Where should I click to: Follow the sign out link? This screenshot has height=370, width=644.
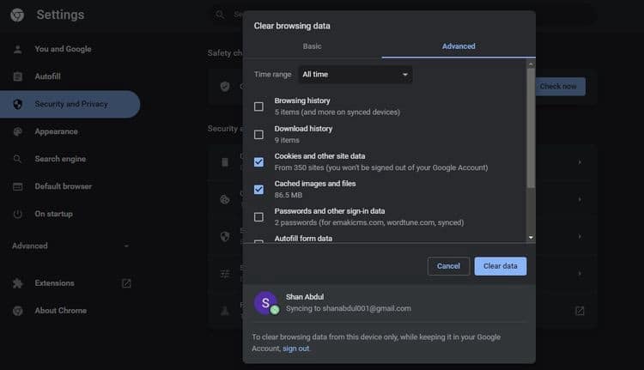(295, 349)
